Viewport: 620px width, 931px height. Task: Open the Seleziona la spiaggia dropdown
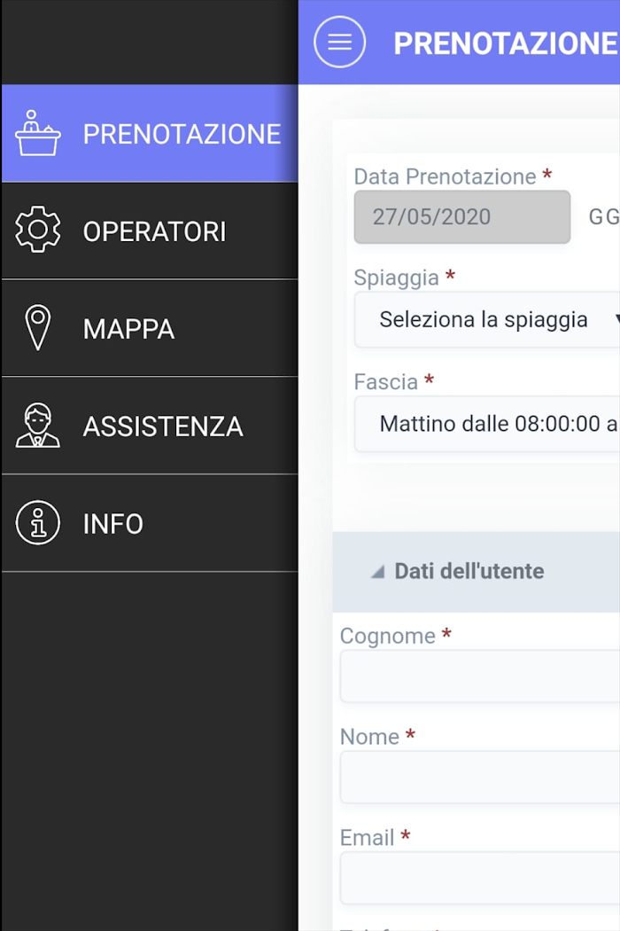tap(487, 319)
